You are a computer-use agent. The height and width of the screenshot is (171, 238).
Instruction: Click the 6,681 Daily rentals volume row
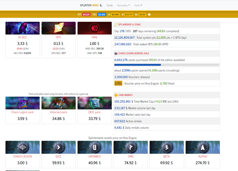coord(166,128)
